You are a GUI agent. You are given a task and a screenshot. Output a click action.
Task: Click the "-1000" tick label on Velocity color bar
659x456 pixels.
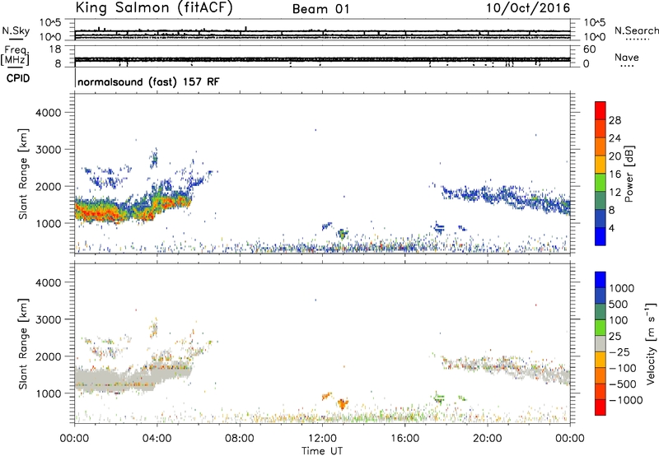pyautogui.click(x=626, y=400)
